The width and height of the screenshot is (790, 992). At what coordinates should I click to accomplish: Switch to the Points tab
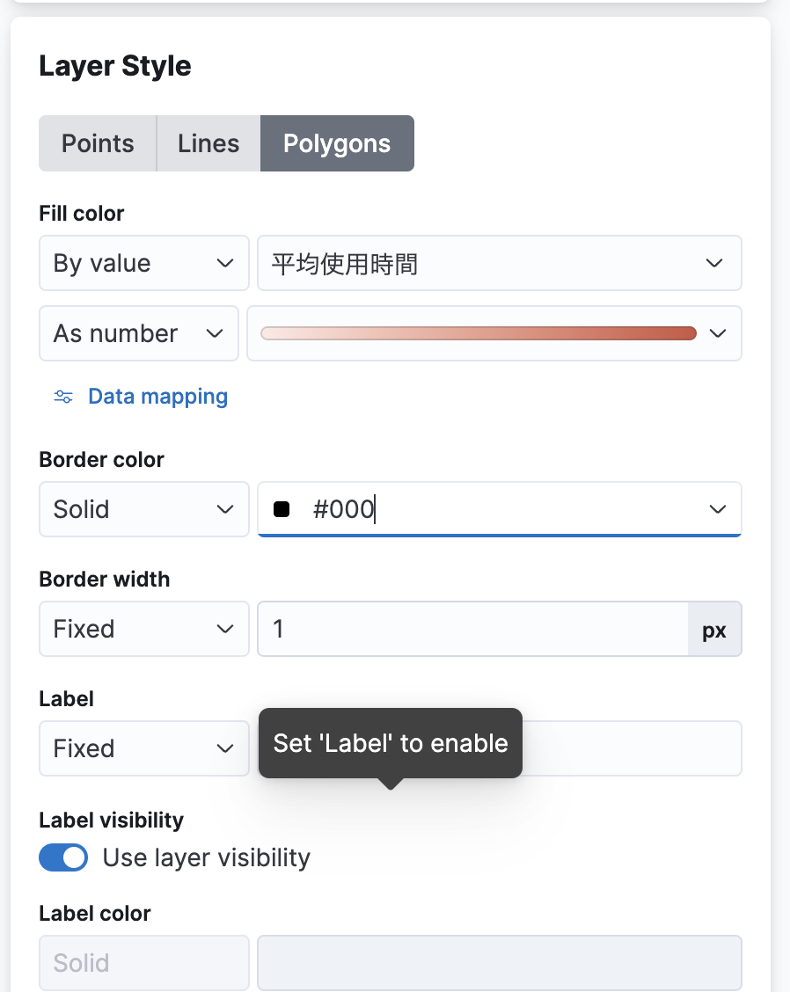(x=98, y=143)
